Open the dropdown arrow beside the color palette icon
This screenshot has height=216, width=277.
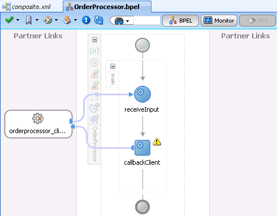[56, 20]
